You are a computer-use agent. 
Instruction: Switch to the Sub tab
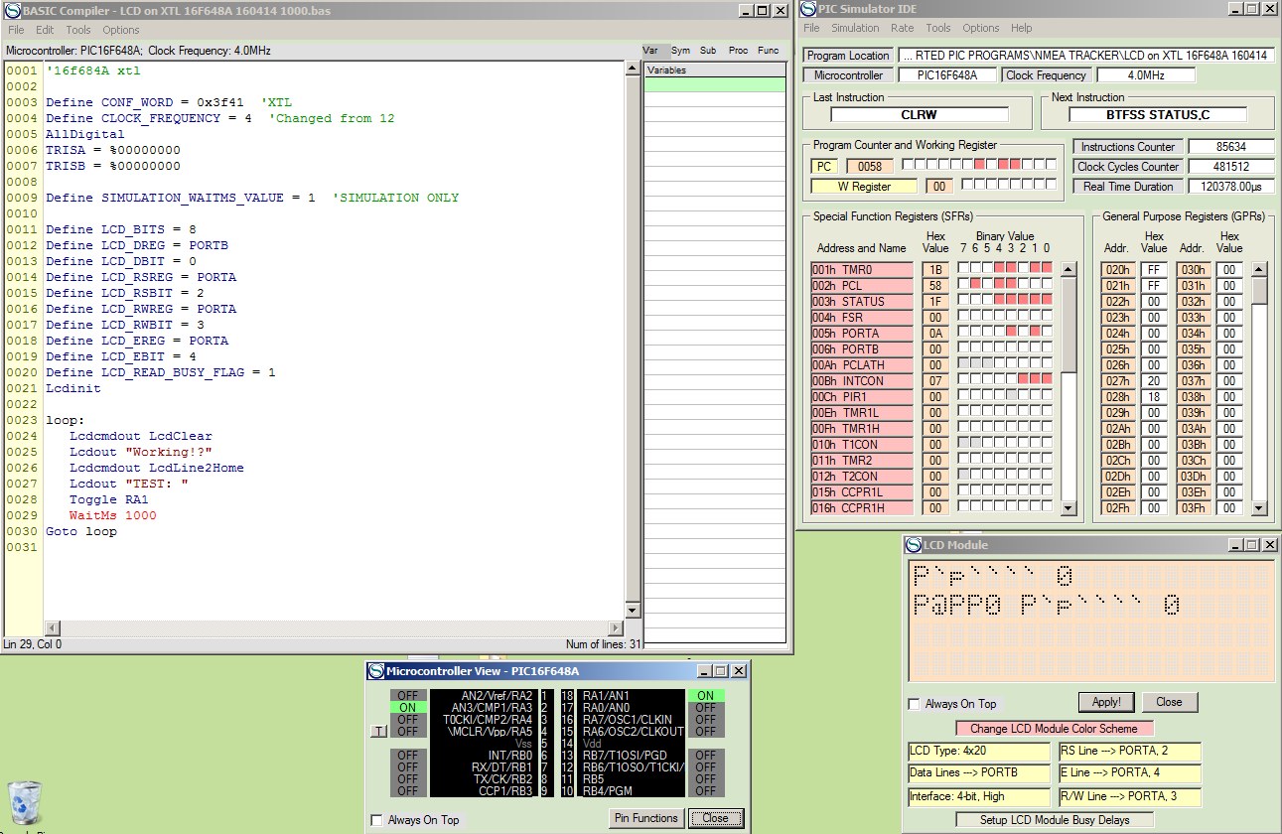[x=708, y=51]
